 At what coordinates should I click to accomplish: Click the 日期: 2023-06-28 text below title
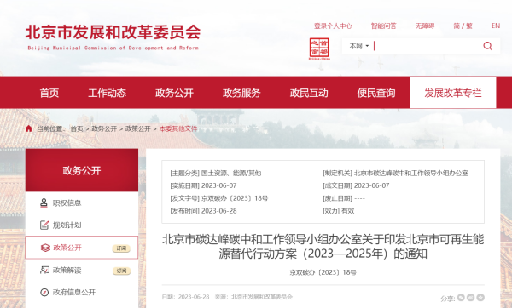[x=185, y=297]
